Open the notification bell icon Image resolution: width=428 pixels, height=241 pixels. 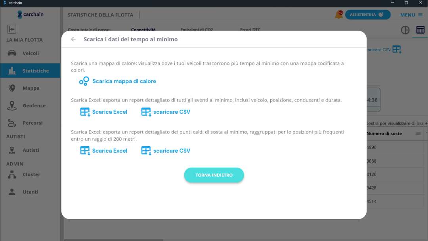coord(339,15)
